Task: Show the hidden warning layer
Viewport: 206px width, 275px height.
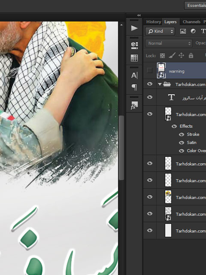Action: pyautogui.click(x=150, y=70)
